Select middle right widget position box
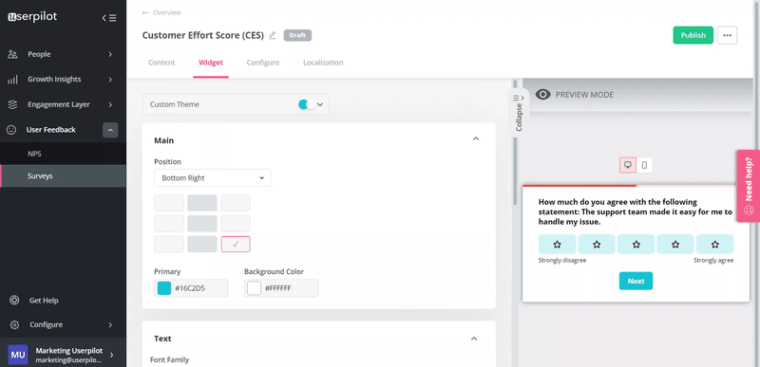 coord(236,224)
